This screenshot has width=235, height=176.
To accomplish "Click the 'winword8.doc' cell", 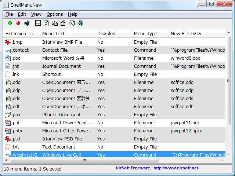I will tap(185, 58).
